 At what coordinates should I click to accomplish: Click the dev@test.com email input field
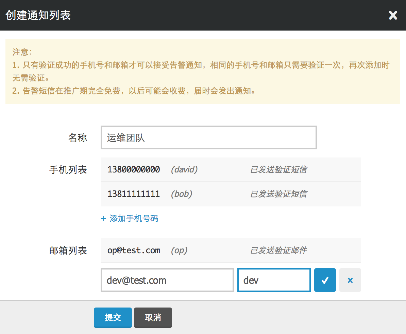click(167, 280)
